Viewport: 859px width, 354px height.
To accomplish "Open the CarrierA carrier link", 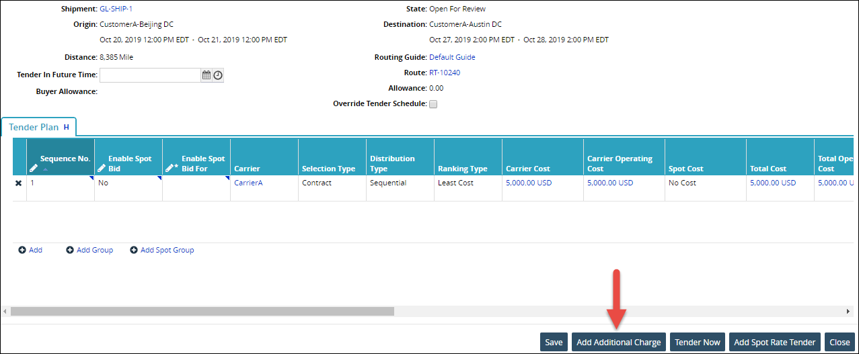I will pyautogui.click(x=248, y=183).
